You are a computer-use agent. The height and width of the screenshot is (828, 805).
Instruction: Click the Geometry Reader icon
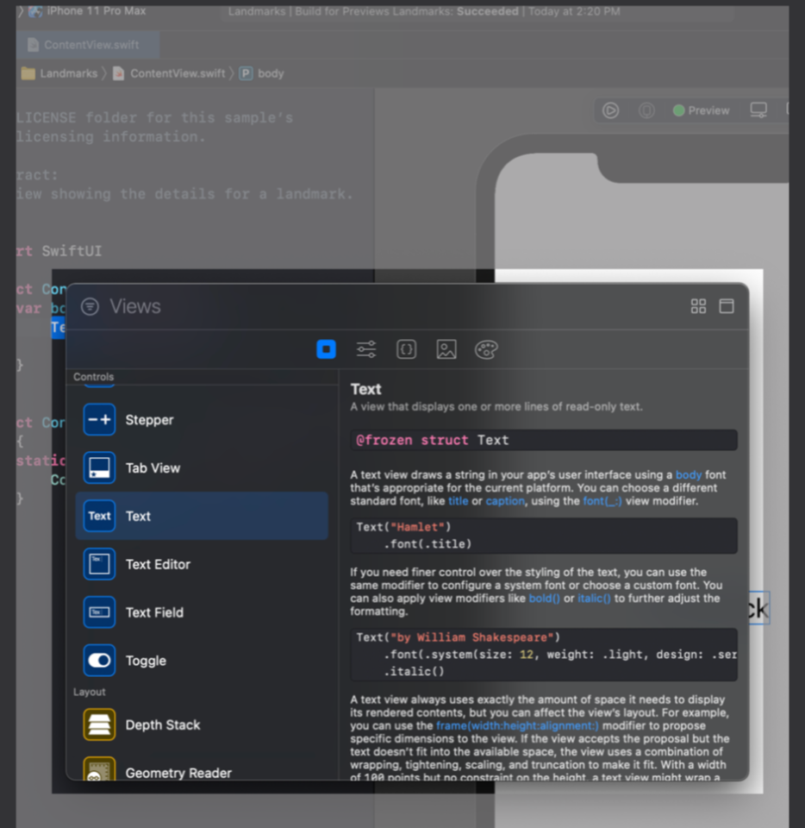point(99,768)
